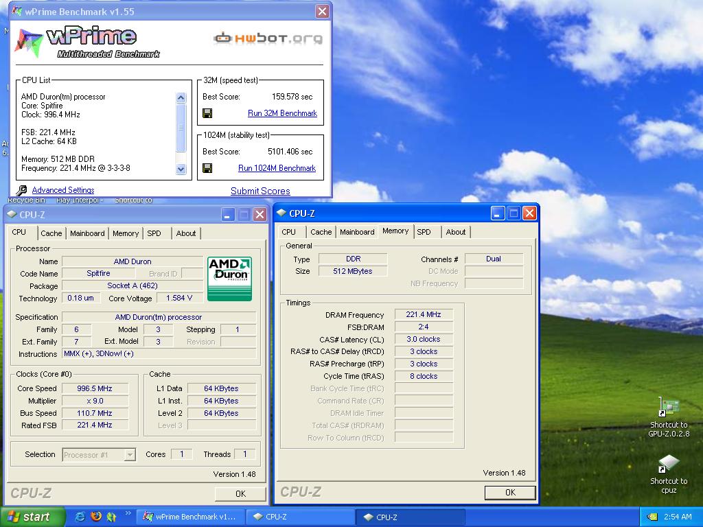Click the Rated FSB 221.4 MHz field
The height and width of the screenshot is (527, 703).
(95, 425)
